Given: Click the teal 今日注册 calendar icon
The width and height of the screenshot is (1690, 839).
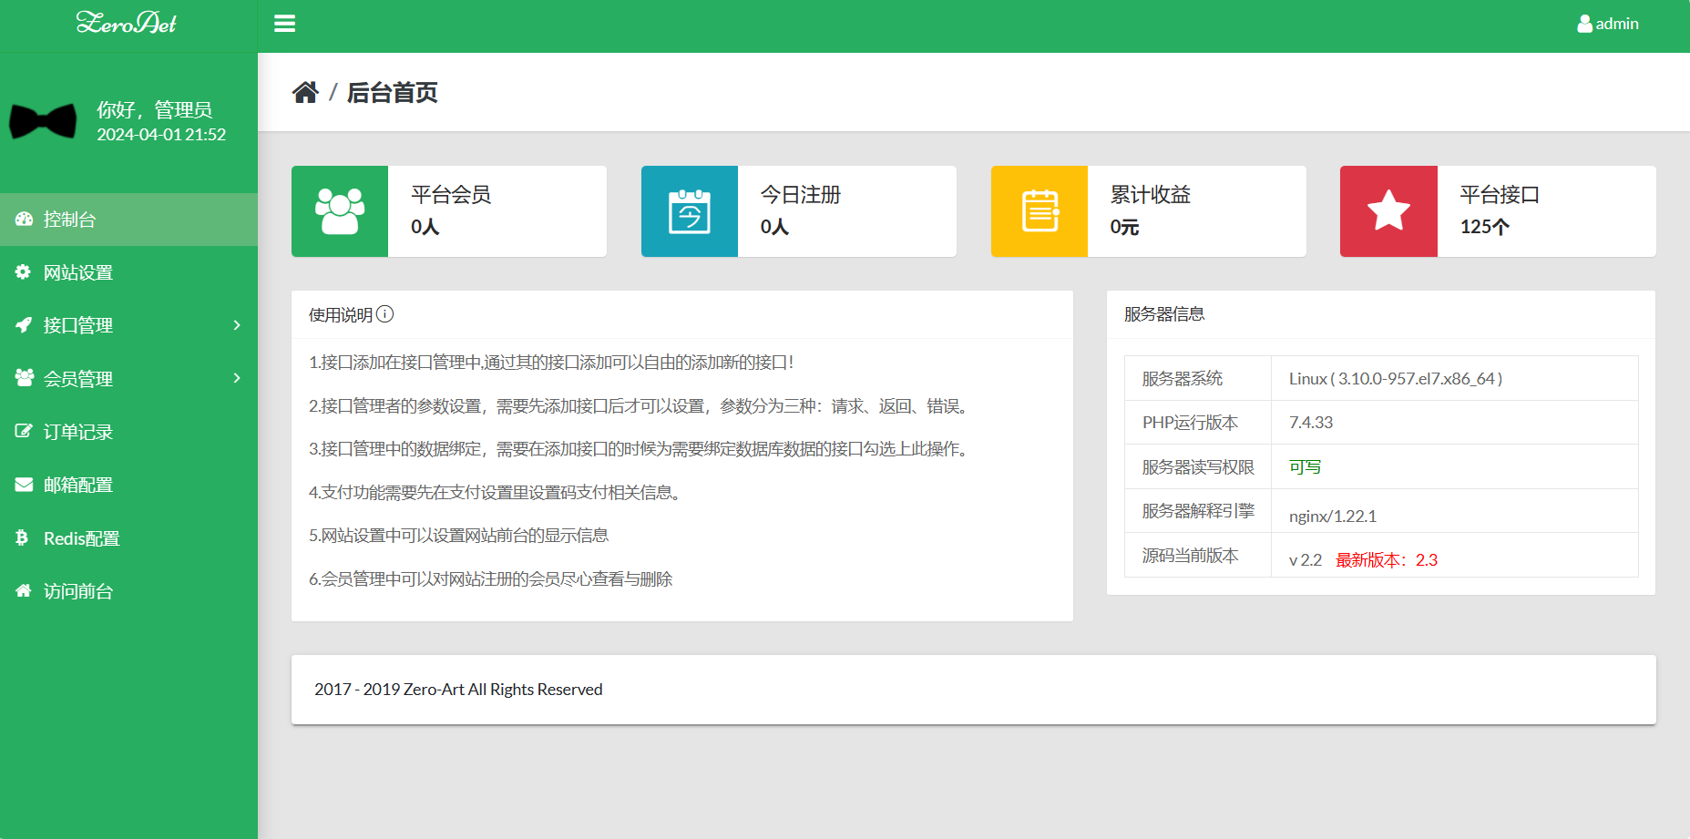Looking at the screenshot, I should click(x=690, y=211).
